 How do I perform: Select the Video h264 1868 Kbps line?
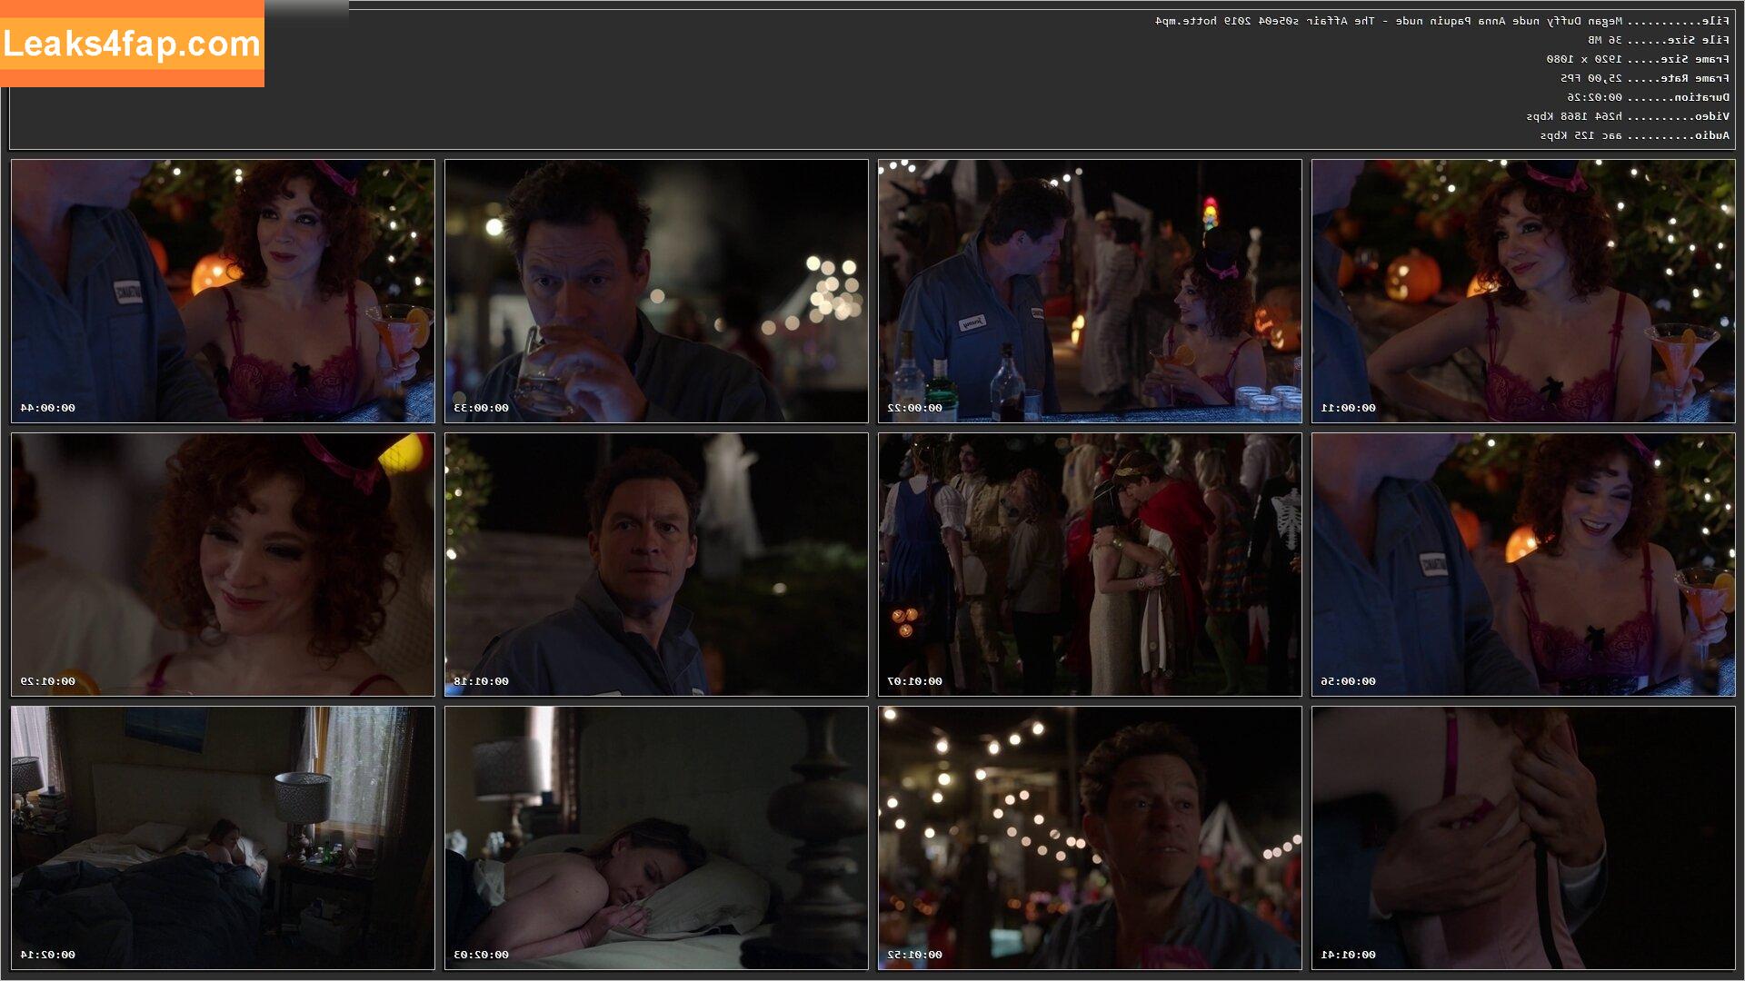(x=1628, y=116)
